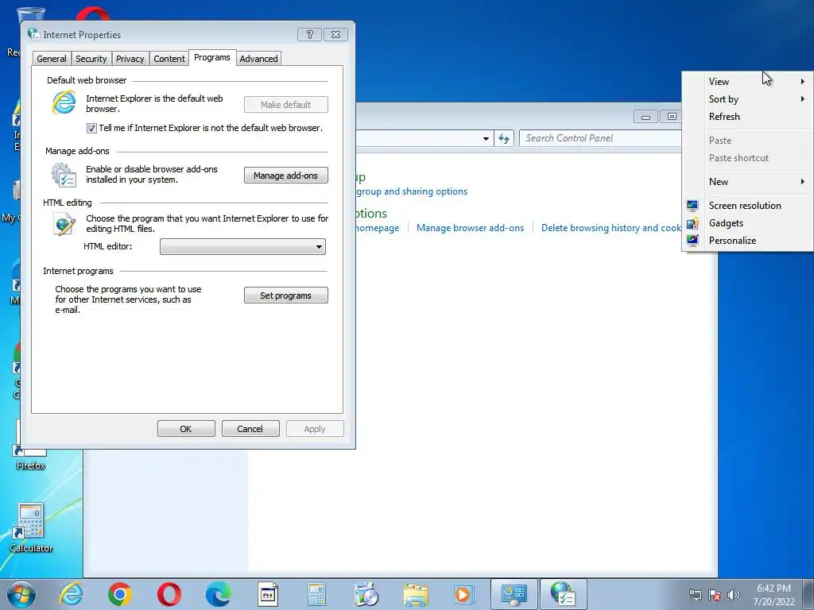The height and width of the screenshot is (610, 814).
Task: Switch to the Advanced tab
Action: (258, 59)
